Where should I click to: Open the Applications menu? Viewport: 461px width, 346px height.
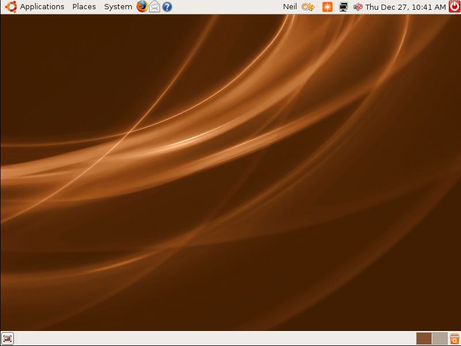pos(41,7)
